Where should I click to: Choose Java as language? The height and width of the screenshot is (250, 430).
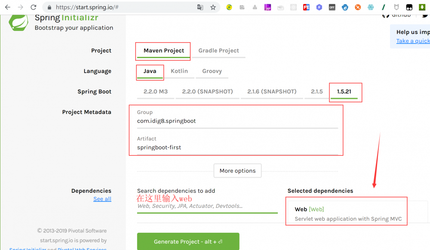click(x=150, y=71)
